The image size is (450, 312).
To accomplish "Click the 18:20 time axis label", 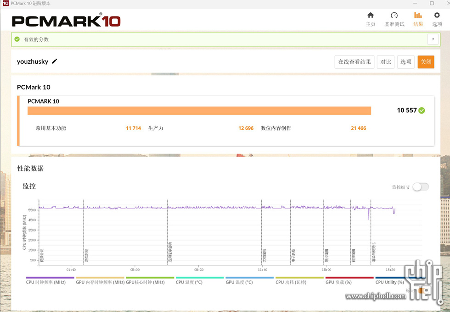I will tap(390, 270).
